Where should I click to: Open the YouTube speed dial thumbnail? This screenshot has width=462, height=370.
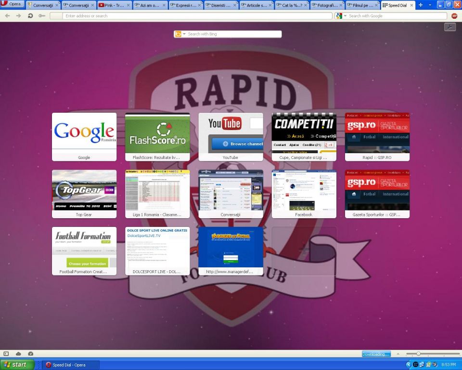[x=231, y=137]
